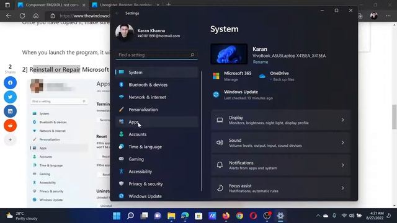Open Windows Update in sidebar
The height and width of the screenshot is (223, 397).
pyautogui.click(x=156, y=196)
